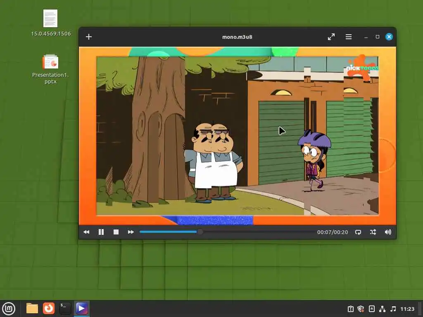
Task: Open the notes tray icon
Action: 371,309
